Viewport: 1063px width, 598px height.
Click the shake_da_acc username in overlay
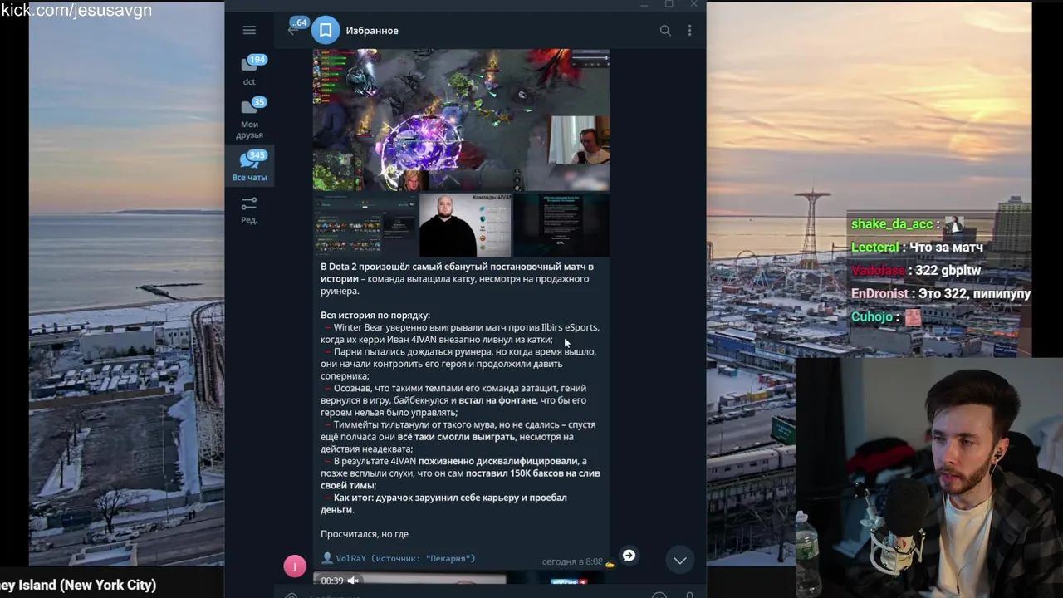[891, 224]
